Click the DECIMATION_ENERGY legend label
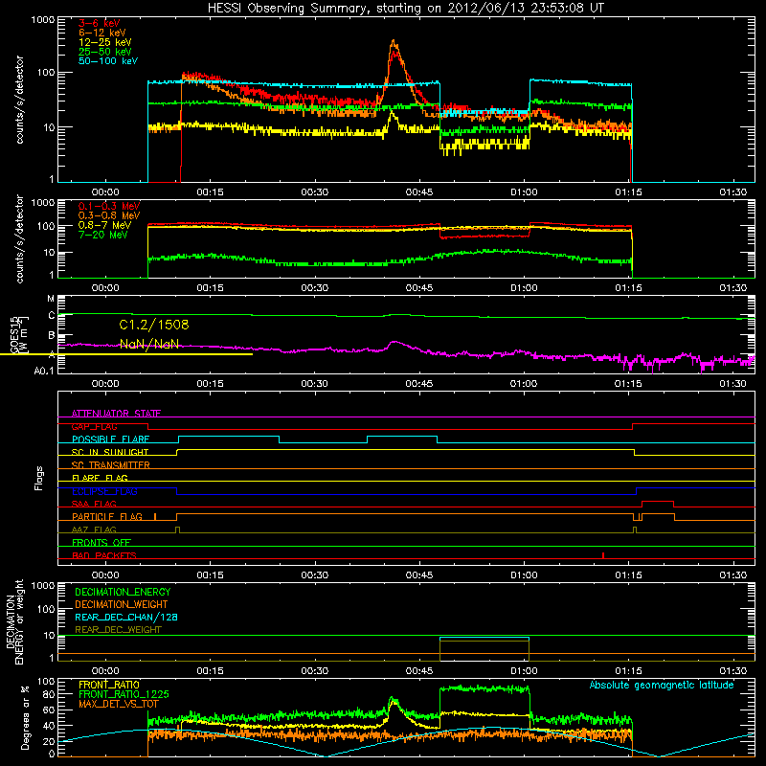Image resolution: width=766 pixels, height=766 pixels. click(x=123, y=592)
